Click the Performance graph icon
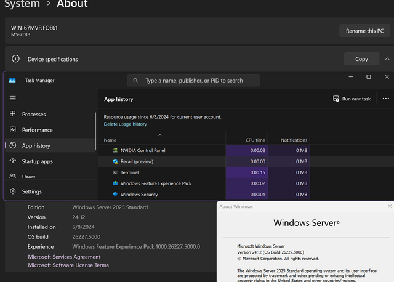 [x=13, y=130]
